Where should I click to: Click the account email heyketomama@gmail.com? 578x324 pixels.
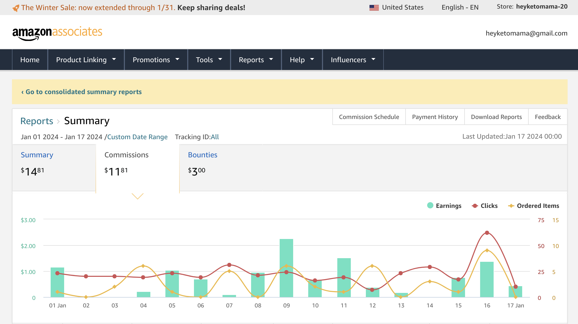(526, 33)
